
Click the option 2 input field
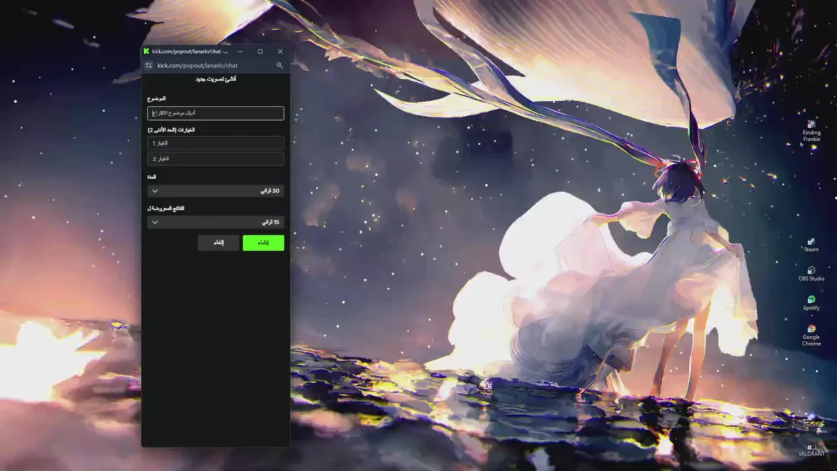[x=216, y=159]
